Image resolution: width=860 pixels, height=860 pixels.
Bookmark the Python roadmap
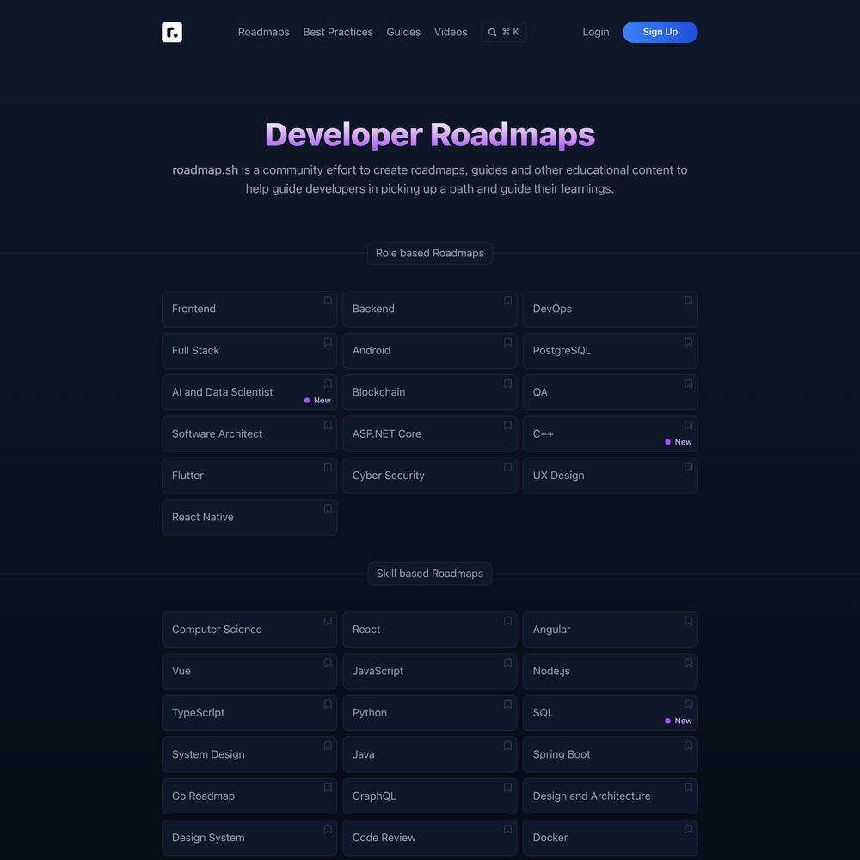(508, 704)
